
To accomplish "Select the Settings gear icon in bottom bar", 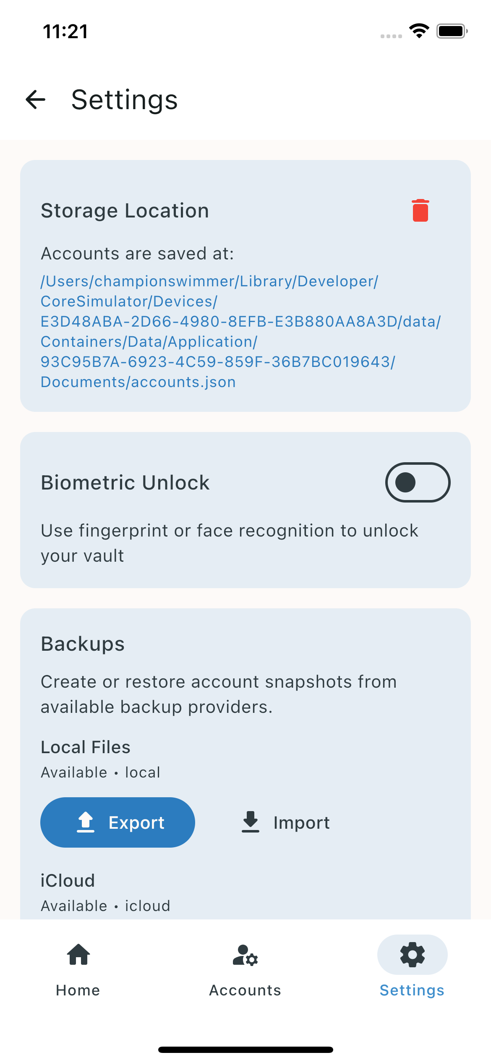I will tap(412, 954).
